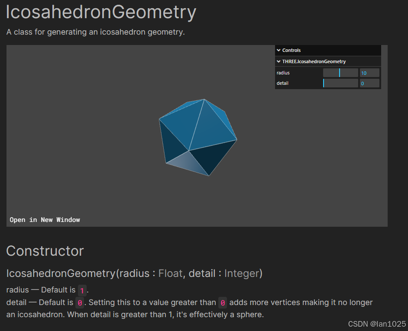408x331 pixels.
Task: Click the highlighted default value 1 code snippet
Action: (x=82, y=290)
